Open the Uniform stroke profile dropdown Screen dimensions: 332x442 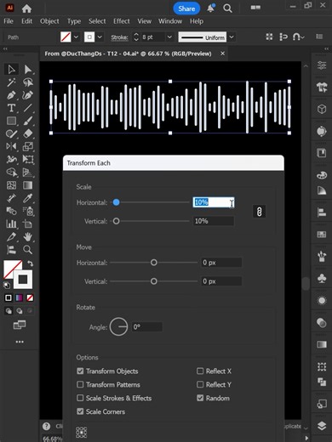[232, 37]
